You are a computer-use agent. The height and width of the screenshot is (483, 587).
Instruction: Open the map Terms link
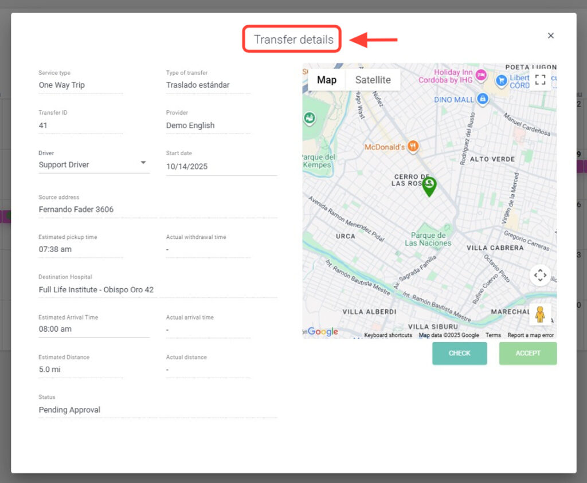493,335
